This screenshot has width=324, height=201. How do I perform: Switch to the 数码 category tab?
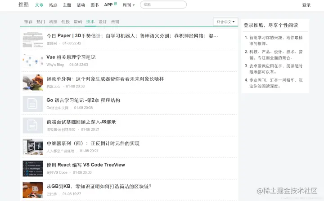point(78,22)
